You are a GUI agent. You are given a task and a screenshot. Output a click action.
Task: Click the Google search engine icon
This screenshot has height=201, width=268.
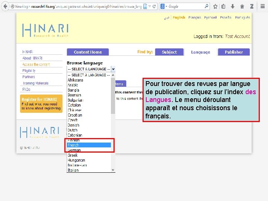point(163,6)
